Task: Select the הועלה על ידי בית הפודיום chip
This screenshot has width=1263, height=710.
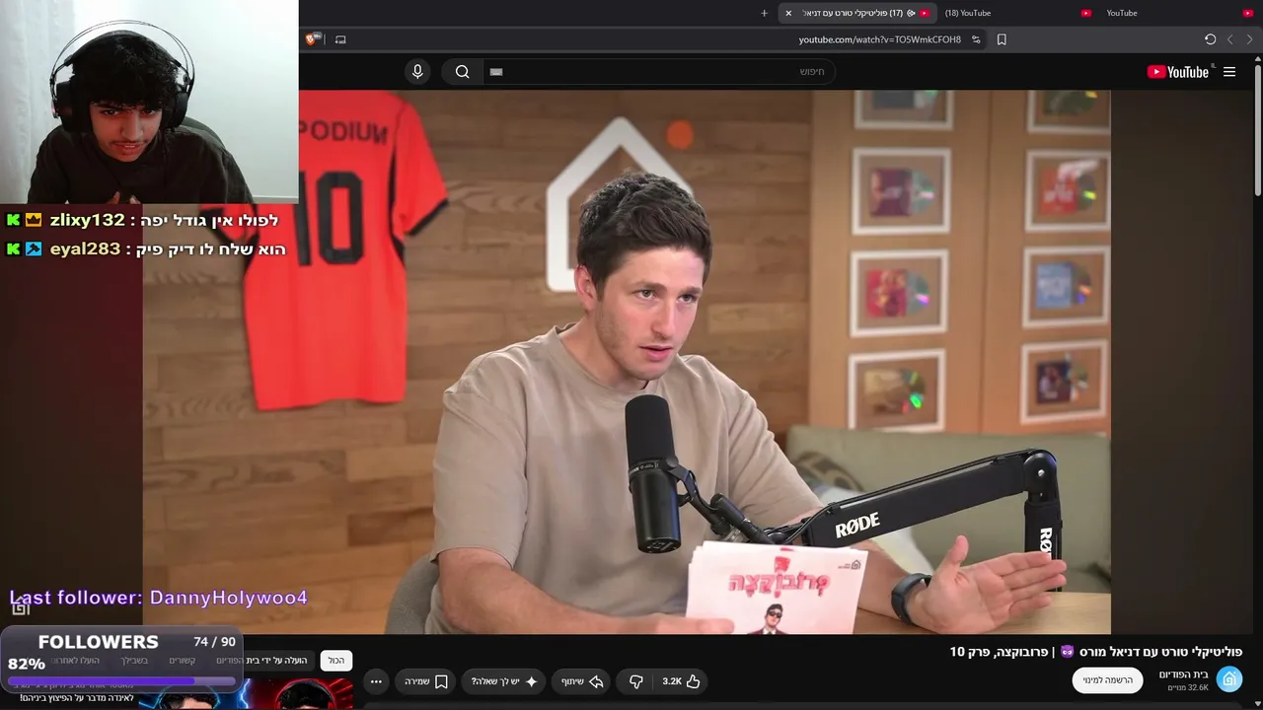Action: click(x=261, y=660)
